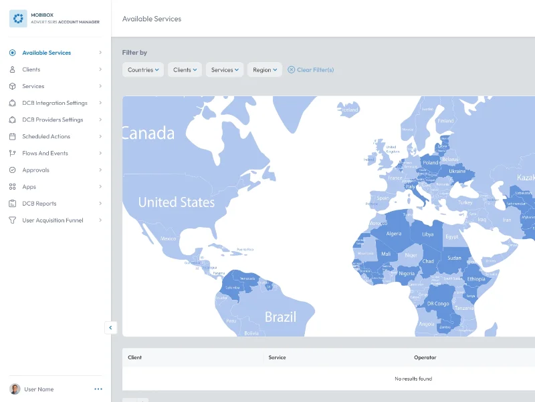Open the User Name options menu
The image size is (535, 402).
click(x=98, y=389)
